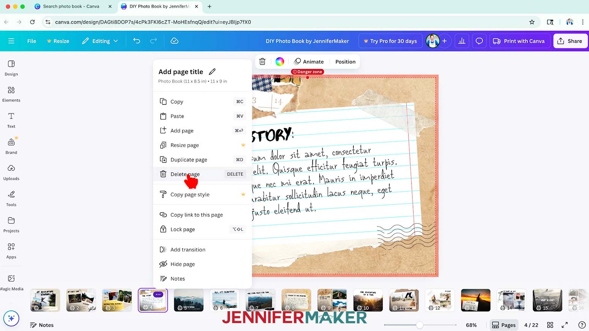Open Notes in the bottom bar
The image size is (589, 331).
pos(42,325)
